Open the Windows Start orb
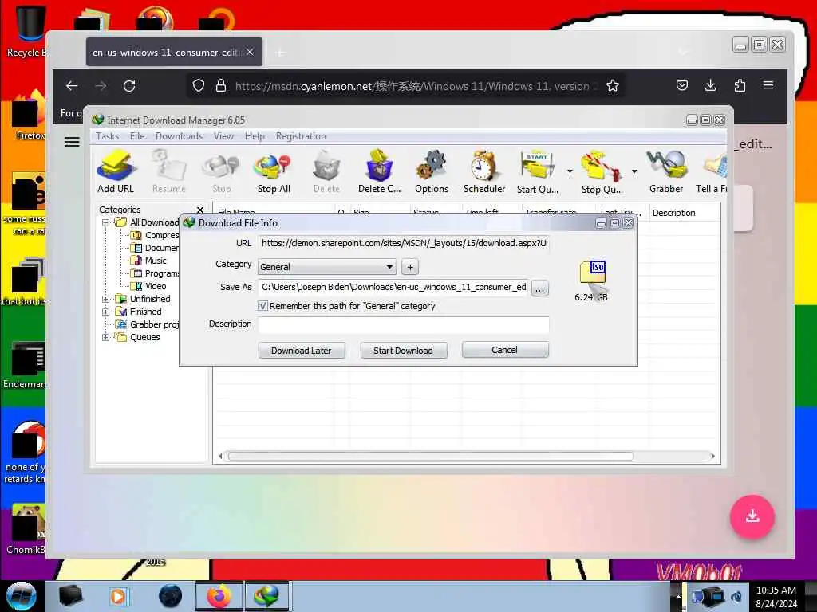Screen dimensions: 817x612 (x=22, y=596)
